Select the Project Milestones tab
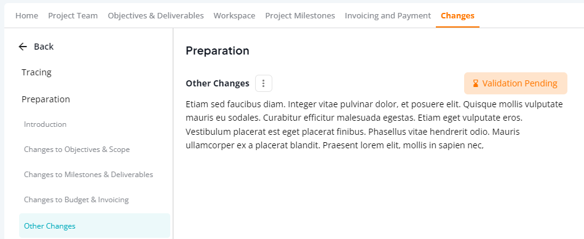Image resolution: width=584 pixels, height=239 pixels. pyautogui.click(x=300, y=15)
